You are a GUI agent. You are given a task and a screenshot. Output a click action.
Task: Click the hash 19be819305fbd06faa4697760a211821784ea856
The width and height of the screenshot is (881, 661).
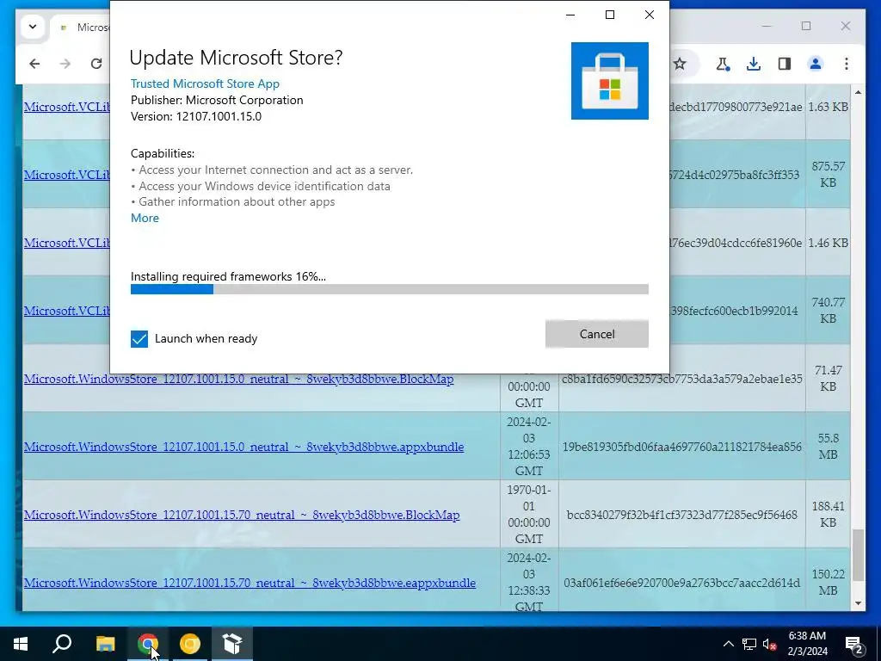point(681,447)
